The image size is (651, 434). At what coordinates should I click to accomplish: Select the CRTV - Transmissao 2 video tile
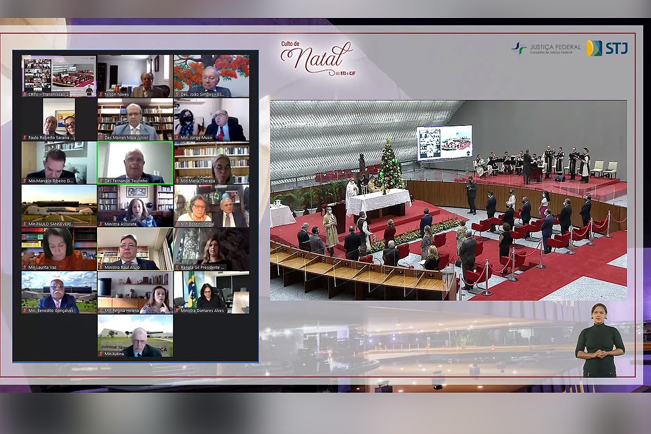pos(59,75)
